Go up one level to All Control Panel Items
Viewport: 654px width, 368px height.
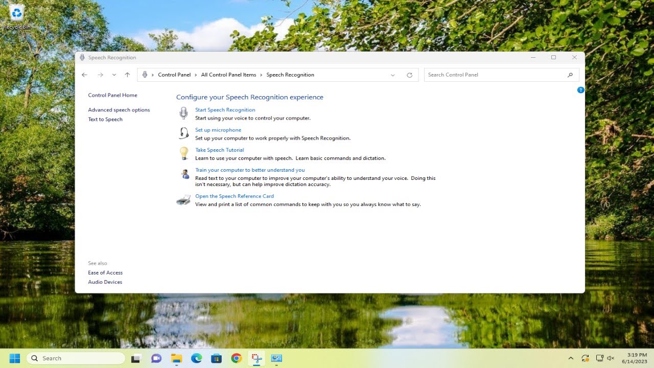[127, 75]
